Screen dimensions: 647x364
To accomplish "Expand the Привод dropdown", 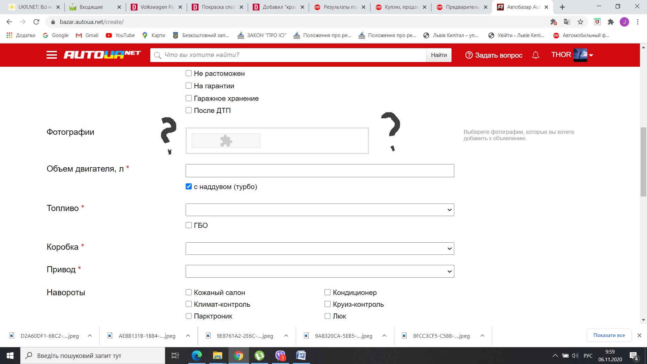I will tap(319, 271).
